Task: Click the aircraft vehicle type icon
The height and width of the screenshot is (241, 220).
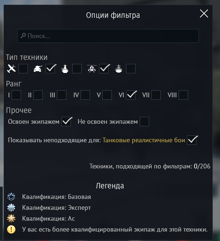Action: [x=12, y=68]
